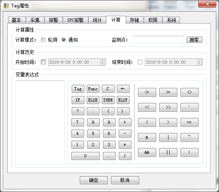Insert THEN keyword
Image resolution: width=219 pixels, height=192 pixels.
[108, 100]
